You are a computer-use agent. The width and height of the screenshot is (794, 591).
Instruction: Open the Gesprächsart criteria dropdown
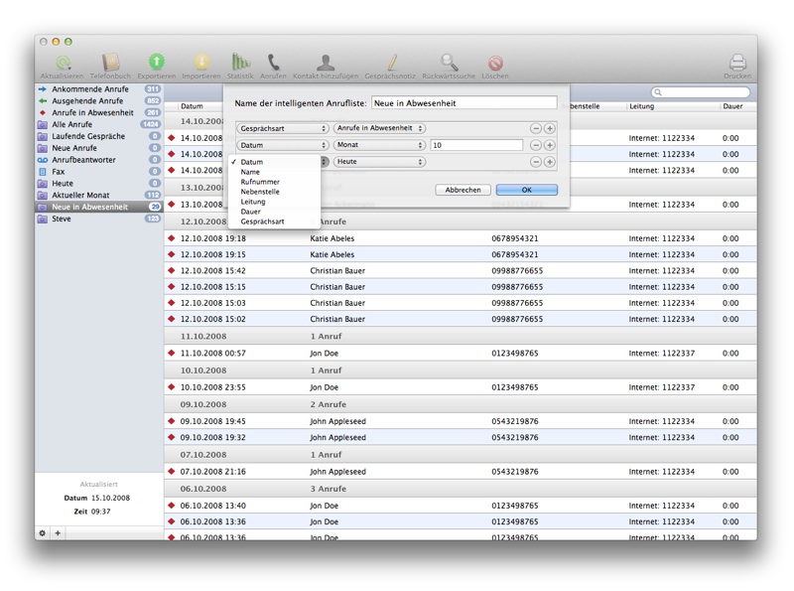click(283, 128)
